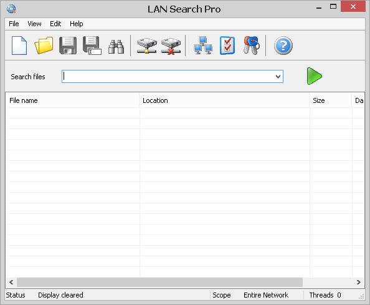Viewport: 370px width, 305px height.
Task: Open the File menu
Action: click(14, 24)
